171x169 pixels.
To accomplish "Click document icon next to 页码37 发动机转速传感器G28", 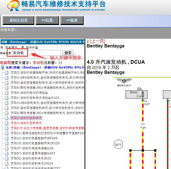I will coord(6,148).
